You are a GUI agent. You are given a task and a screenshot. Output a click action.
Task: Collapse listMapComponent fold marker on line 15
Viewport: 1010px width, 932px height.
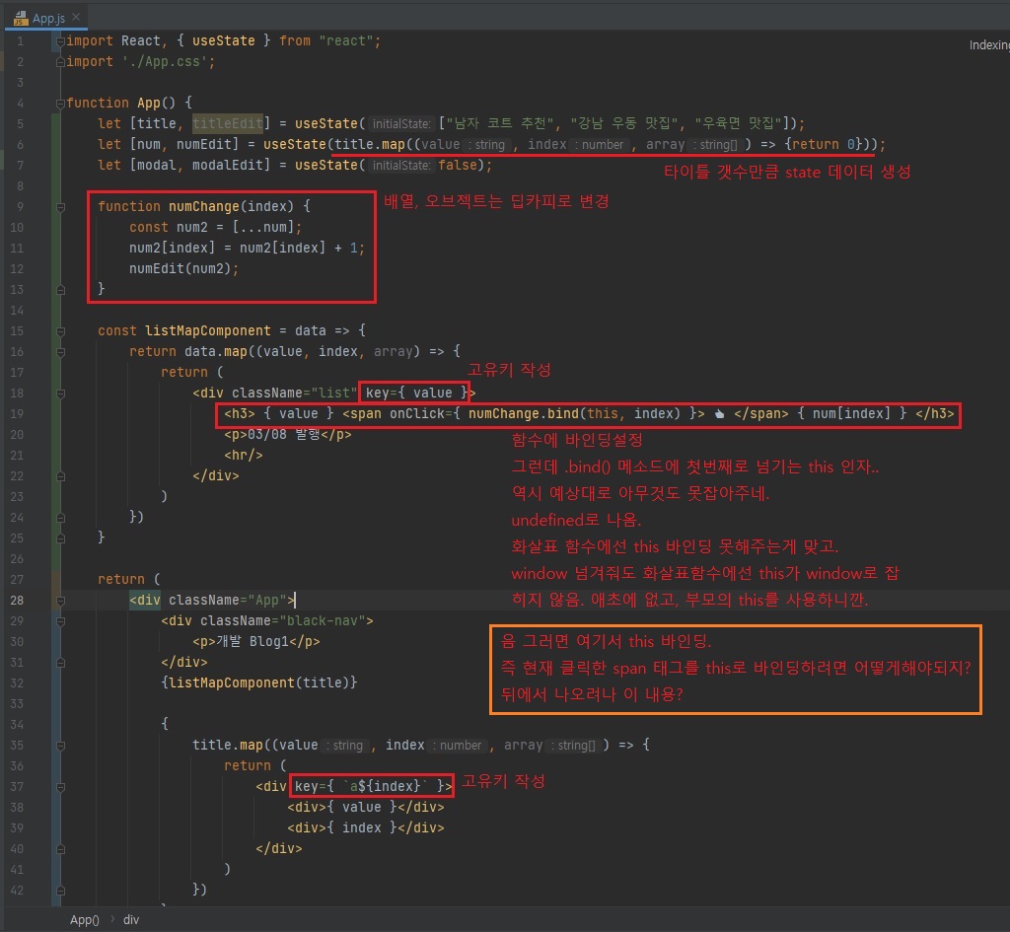tap(60, 331)
